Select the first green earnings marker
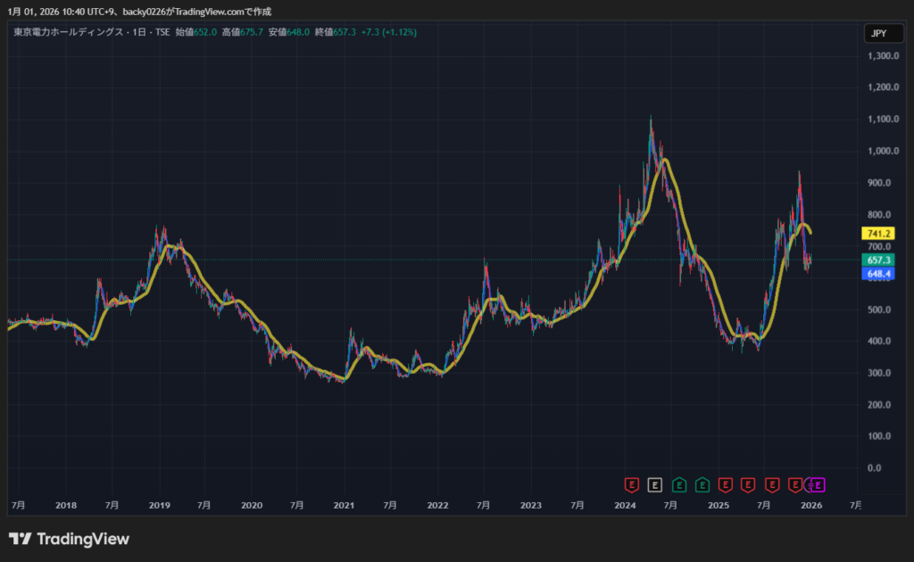 [x=678, y=484]
